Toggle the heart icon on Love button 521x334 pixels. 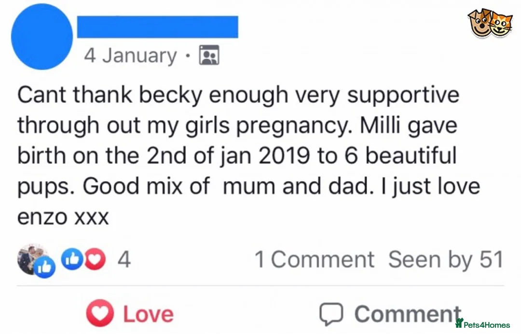pyautogui.click(x=99, y=314)
